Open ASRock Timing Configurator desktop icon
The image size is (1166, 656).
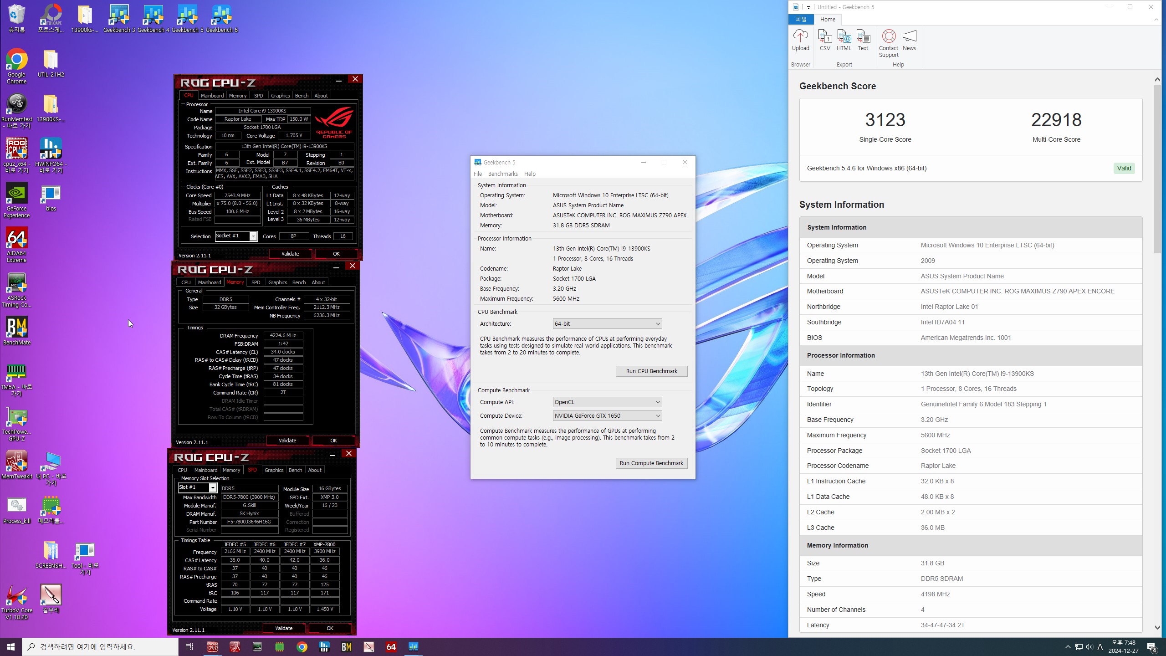coord(16,289)
